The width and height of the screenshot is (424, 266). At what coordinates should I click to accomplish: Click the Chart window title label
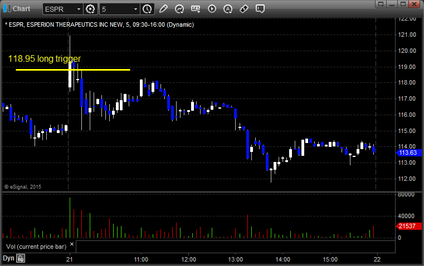[x=22, y=9]
